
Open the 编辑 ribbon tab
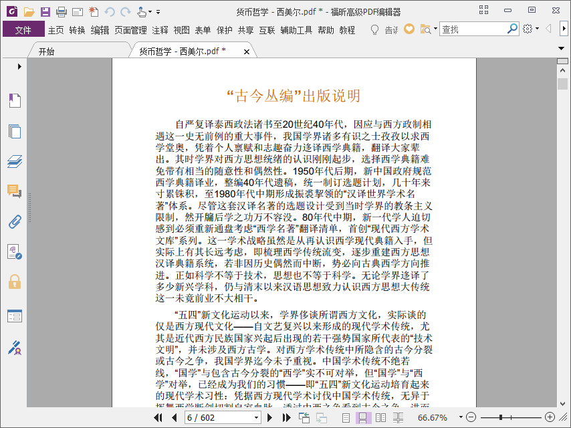100,30
